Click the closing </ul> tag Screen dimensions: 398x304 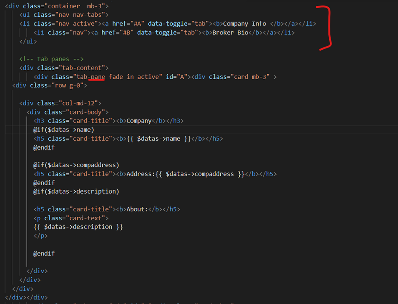(28, 42)
